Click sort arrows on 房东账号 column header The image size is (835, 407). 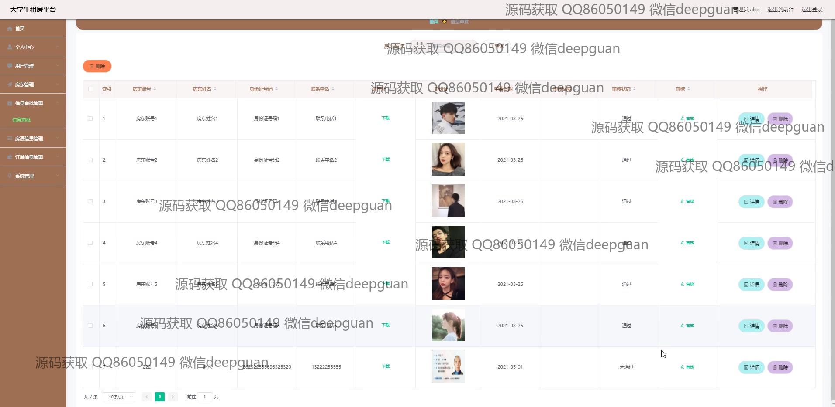(x=155, y=89)
